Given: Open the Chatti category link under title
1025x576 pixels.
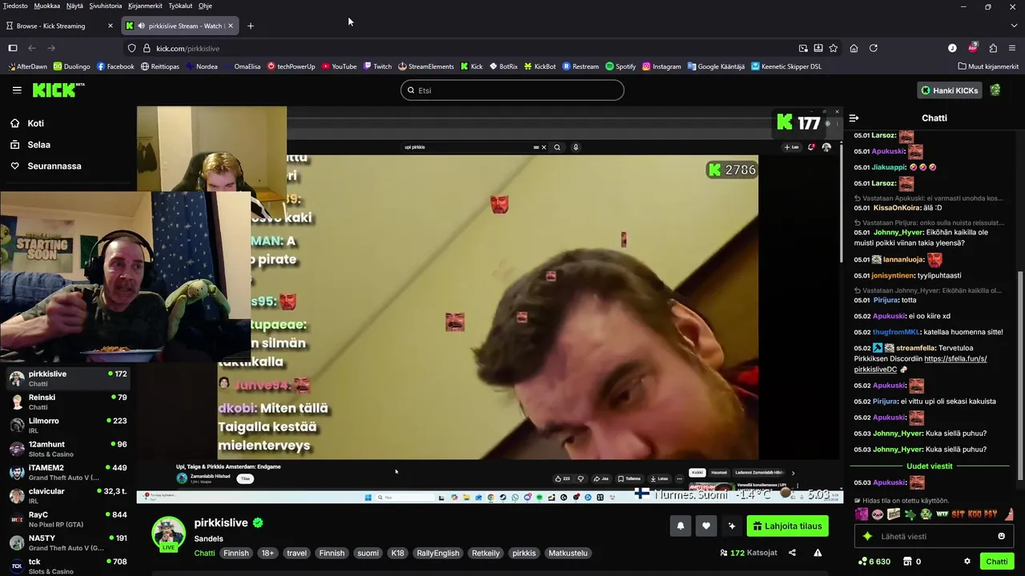Looking at the screenshot, I should [204, 553].
